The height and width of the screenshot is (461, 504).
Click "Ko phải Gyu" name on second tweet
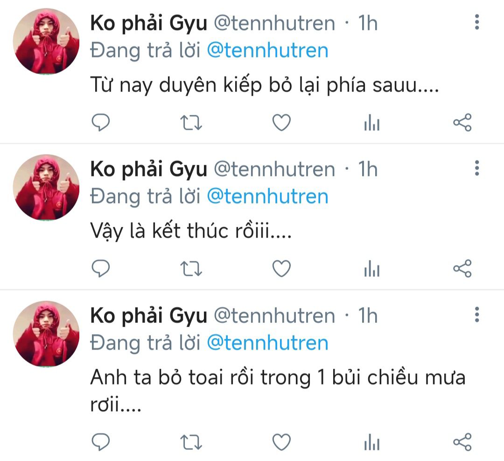point(149,169)
